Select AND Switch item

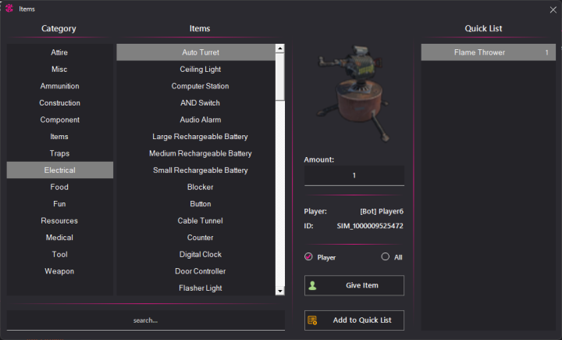(x=196, y=103)
